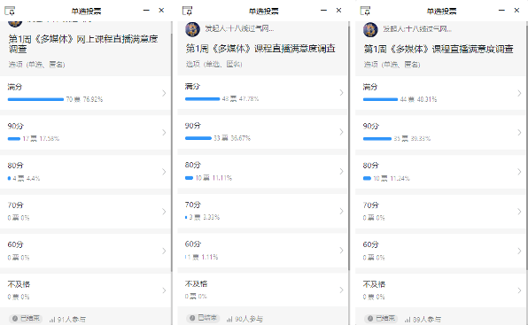Expand 80分 option in the right poll
Viewport: 528px width, 325px height.
point(441,172)
